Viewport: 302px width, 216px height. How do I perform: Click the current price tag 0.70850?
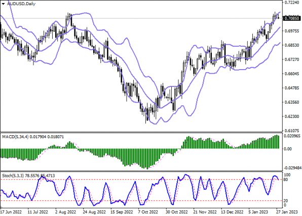click(x=292, y=18)
